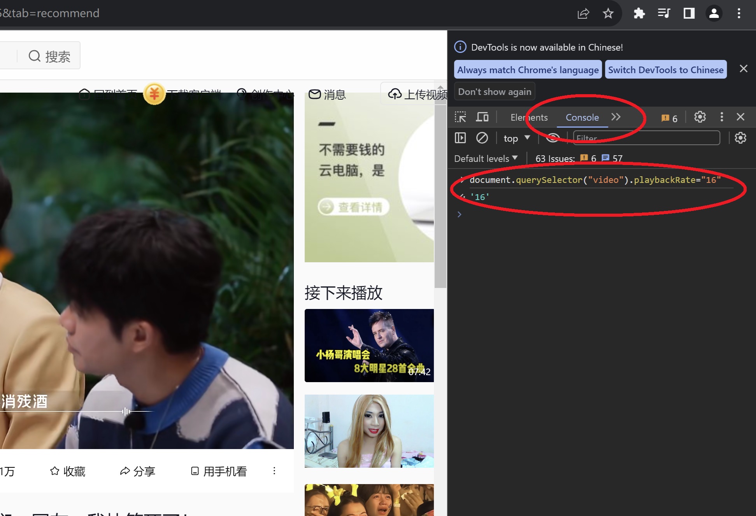756x516 pixels.
Task: Clear the console with the ban icon
Action: [482, 138]
